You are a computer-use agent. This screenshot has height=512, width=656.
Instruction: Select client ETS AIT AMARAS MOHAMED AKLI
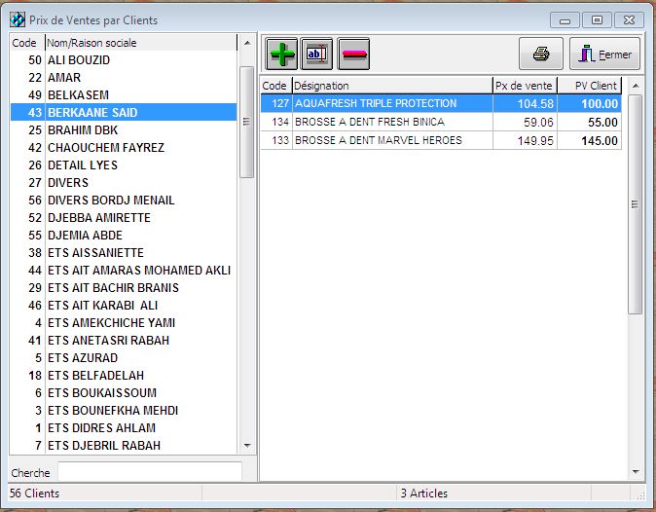(124, 271)
